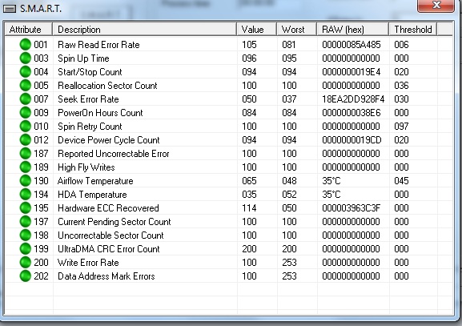This screenshot has height=326, width=462.
Task: Click Threshold 036 in Reallocation Sector row
Action: pyautogui.click(x=401, y=86)
